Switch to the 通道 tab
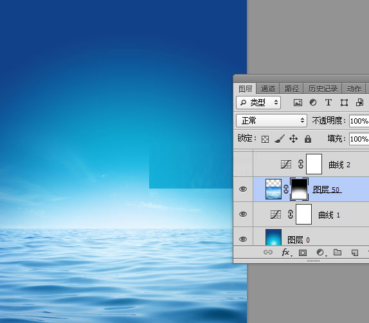Screen dimensions: 369x323 [268, 89]
